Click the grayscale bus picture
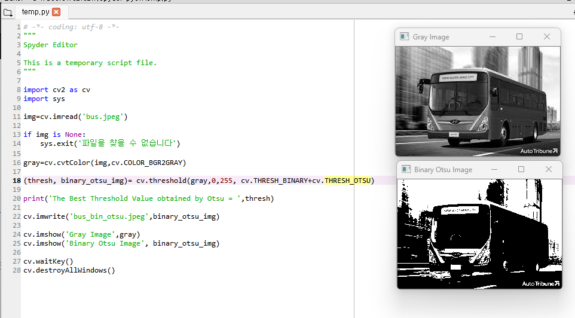Screen dimensions: 575x318 (478, 101)
